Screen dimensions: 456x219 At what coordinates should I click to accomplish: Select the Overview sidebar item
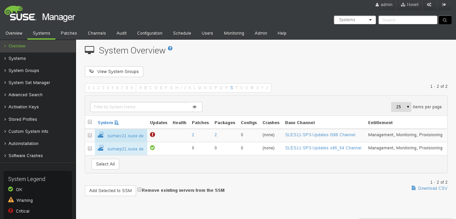pyautogui.click(x=38, y=46)
